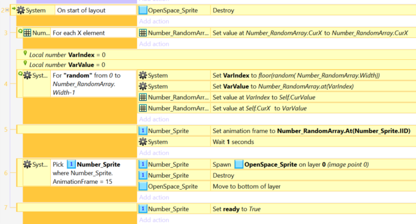Select OpenSpace_Sprite icon for Move to bottom of layer
Viewport: 416px width, 224px height.
(143, 186)
